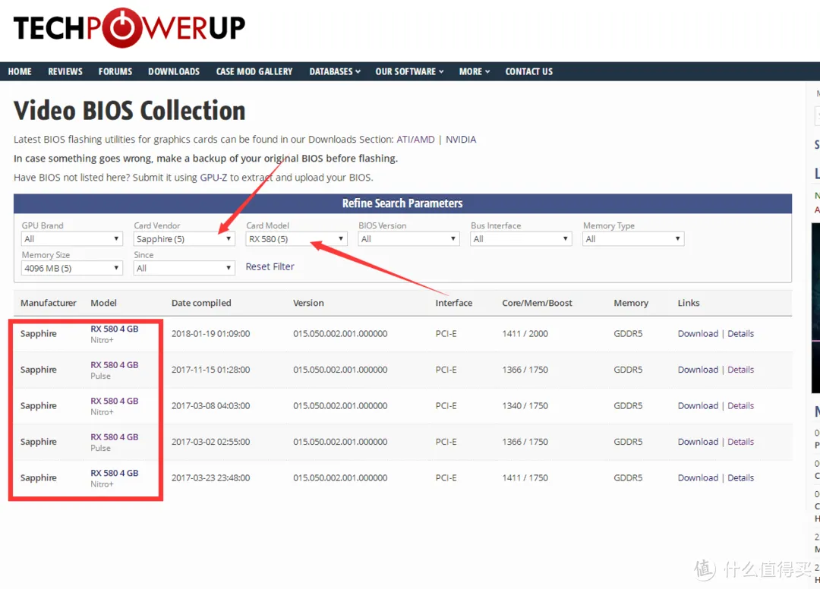Screen dimensions: 820x589
Task: Open the Card Model dropdown showing RX 580
Action: coord(296,238)
